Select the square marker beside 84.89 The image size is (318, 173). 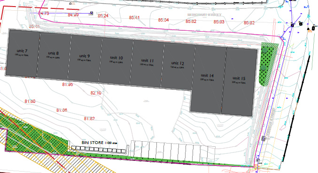[92, 13]
